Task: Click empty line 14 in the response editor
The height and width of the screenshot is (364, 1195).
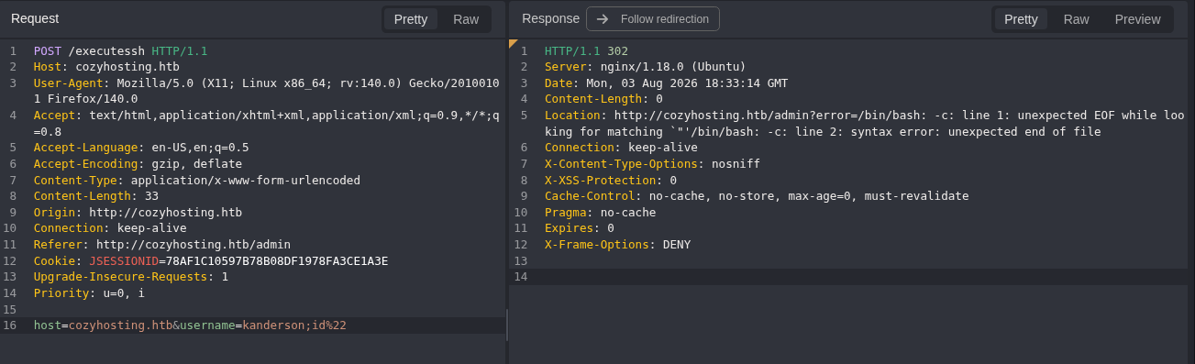Action: (848, 277)
